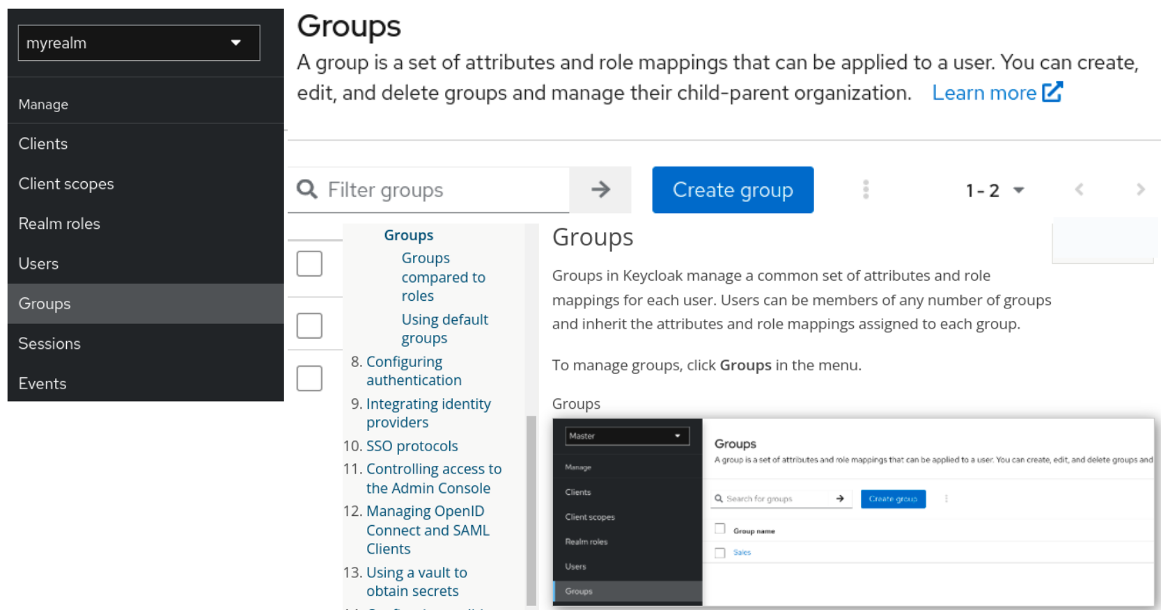The height and width of the screenshot is (610, 1161).
Task: Open Groups compared to roles link
Action: coord(443,277)
